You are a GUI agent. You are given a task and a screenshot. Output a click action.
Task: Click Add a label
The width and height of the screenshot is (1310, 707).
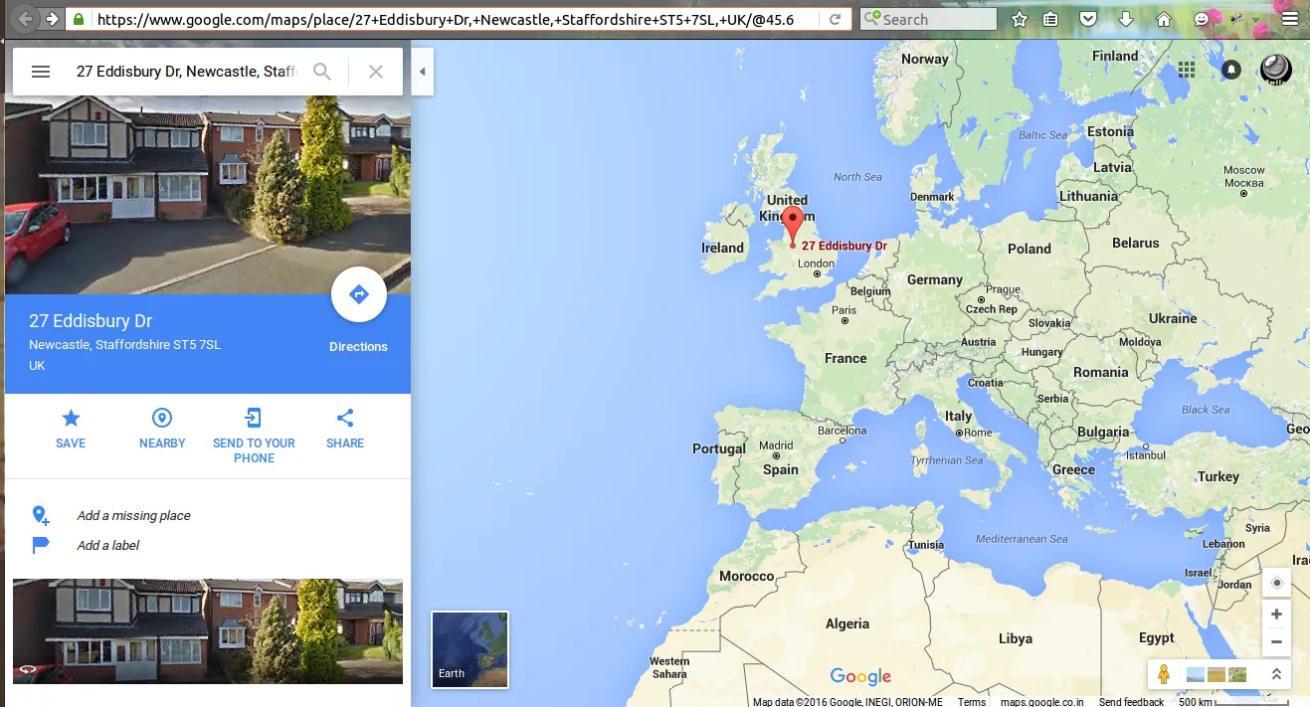point(108,545)
